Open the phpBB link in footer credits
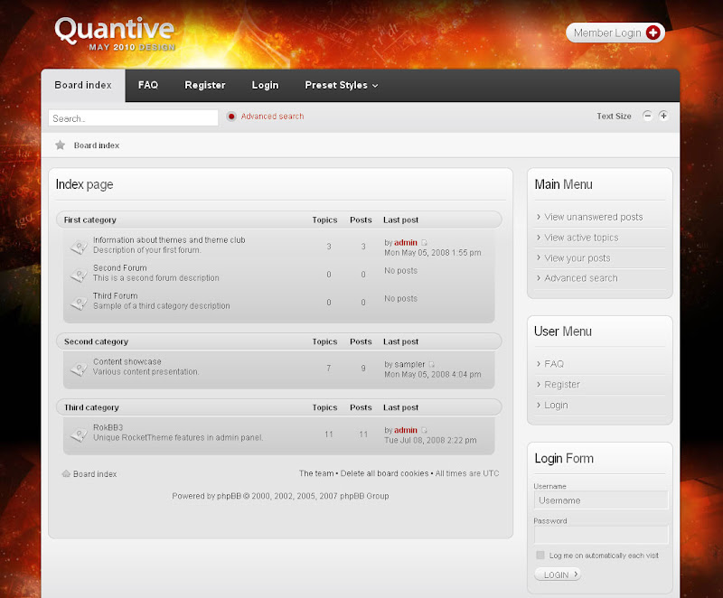 230,496
